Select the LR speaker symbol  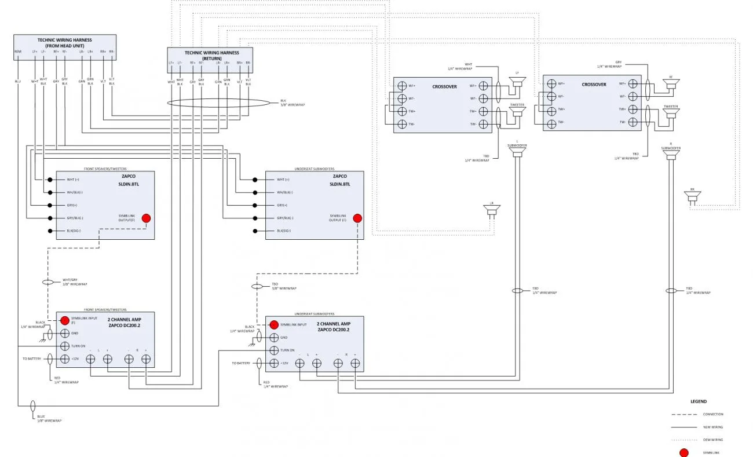pyautogui.click(x=492, y=211)
